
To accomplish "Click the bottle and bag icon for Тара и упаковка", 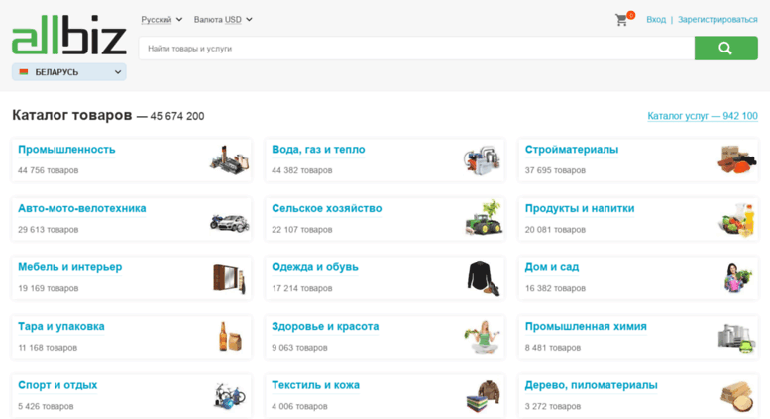I will pos(230,337).
